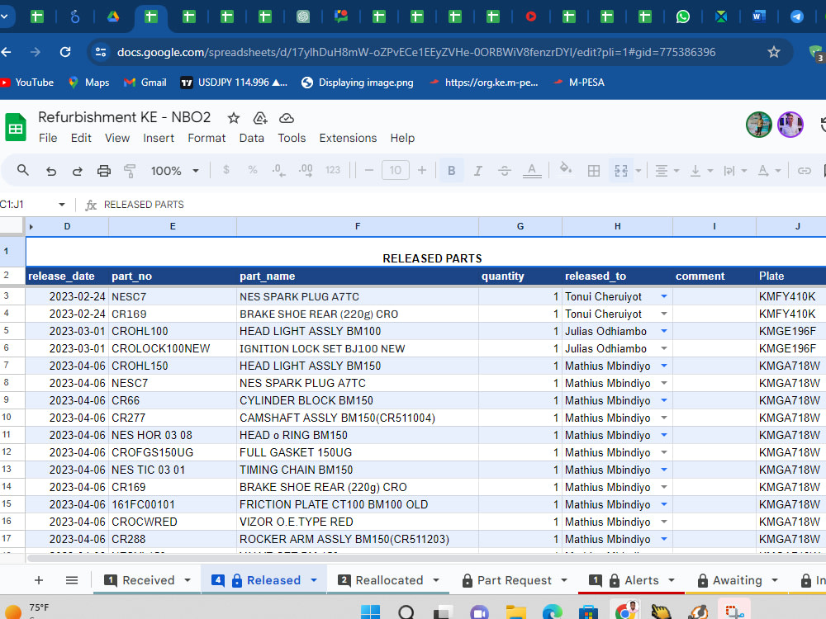Open the Gmail bookmark
The height and width of the screenshot is (619, 826).
(145, 82)
